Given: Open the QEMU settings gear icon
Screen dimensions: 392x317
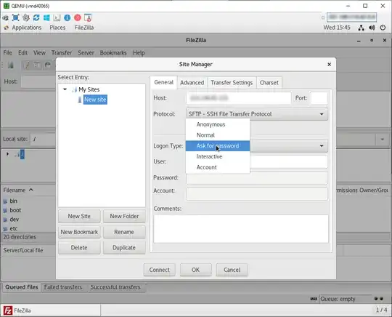Looking at the screenshot, I should click(26, 17).
